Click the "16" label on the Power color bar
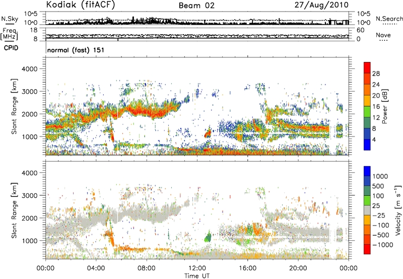 coord(376,107)
